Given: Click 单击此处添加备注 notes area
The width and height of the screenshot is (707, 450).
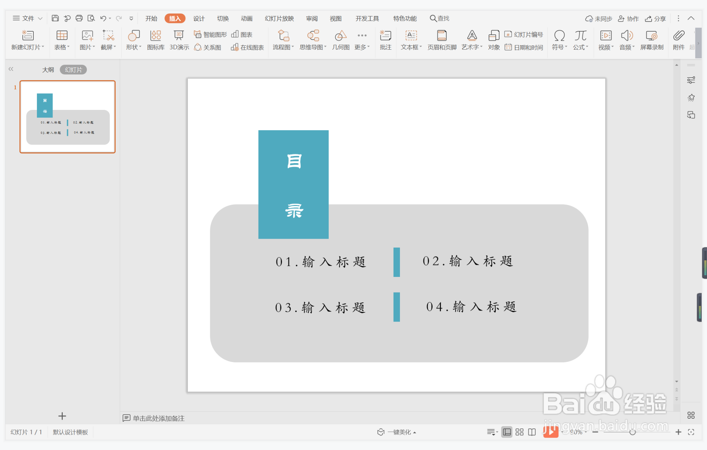Looking at the screenshot, I should pos(158,418).
